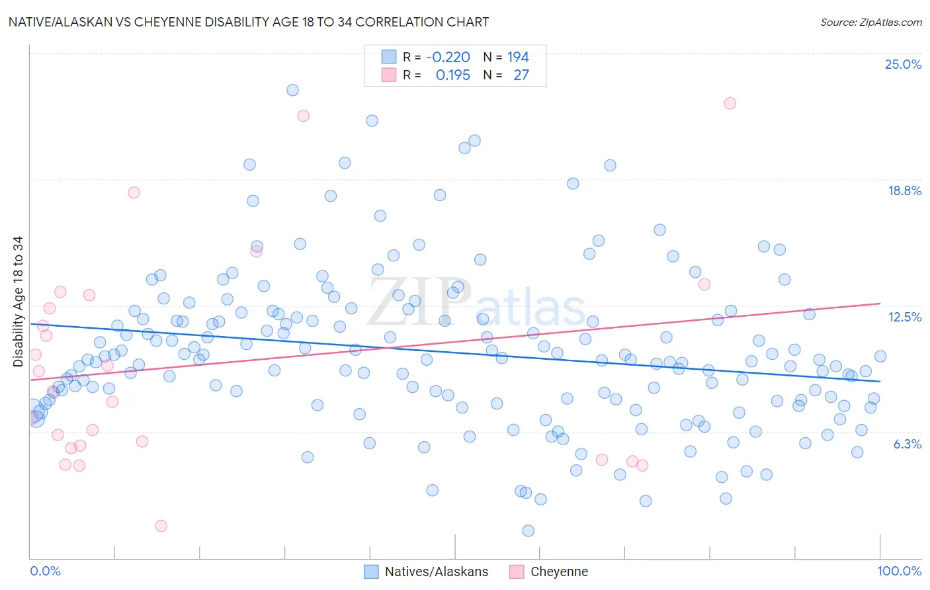This screenshot has width=930, height=590.
Task: Click the blue Natives/Alaskans legend swatch at bottom
Action: pyautogui.click(x=371, y=571)
